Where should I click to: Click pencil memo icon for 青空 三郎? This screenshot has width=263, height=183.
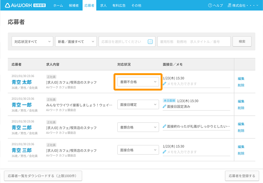coord(164,152)
